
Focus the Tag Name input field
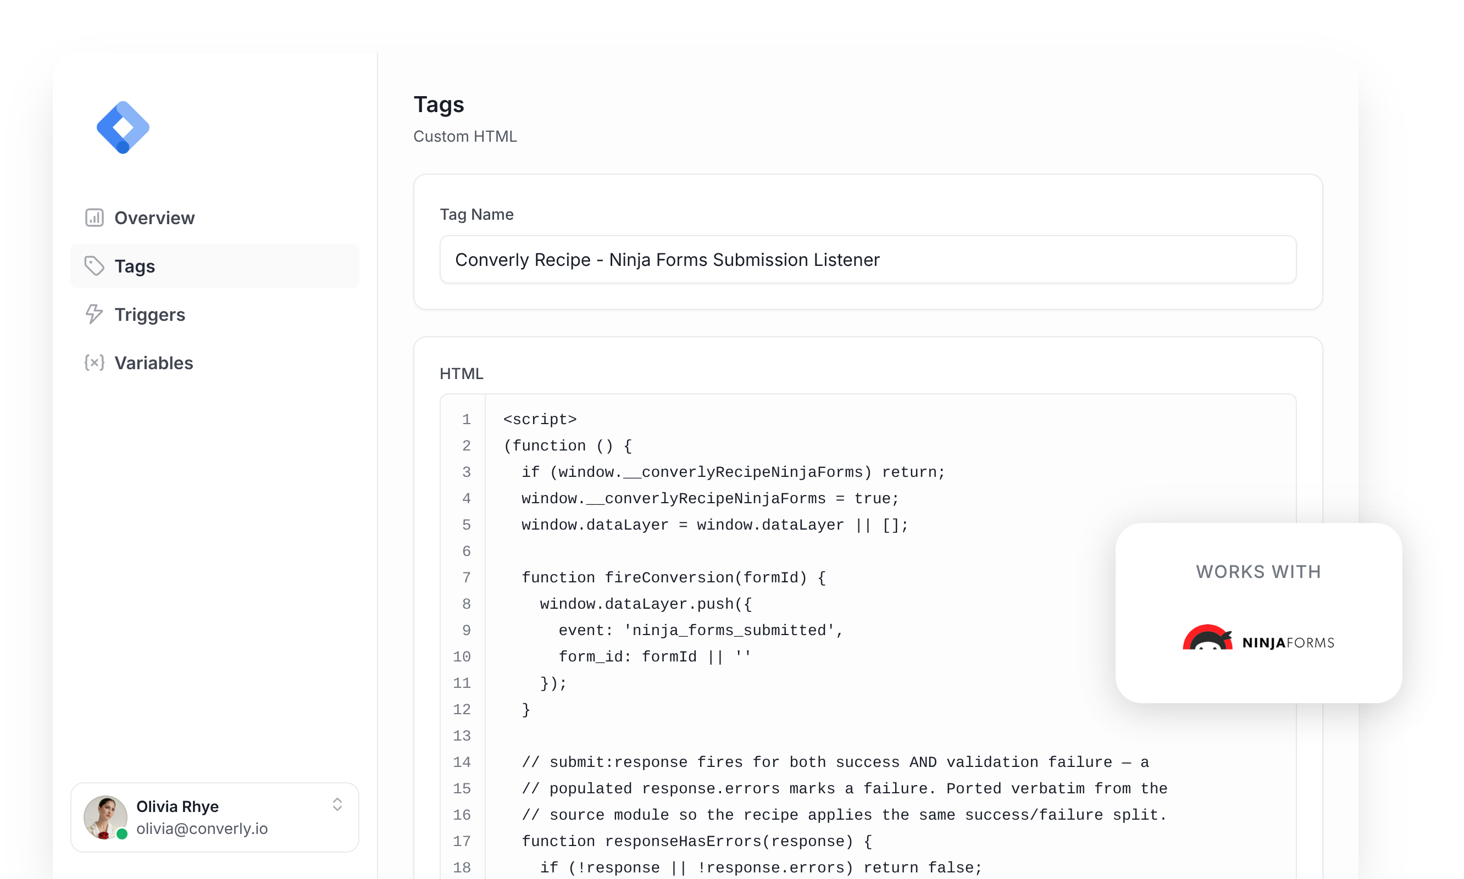tap(867, 259)
